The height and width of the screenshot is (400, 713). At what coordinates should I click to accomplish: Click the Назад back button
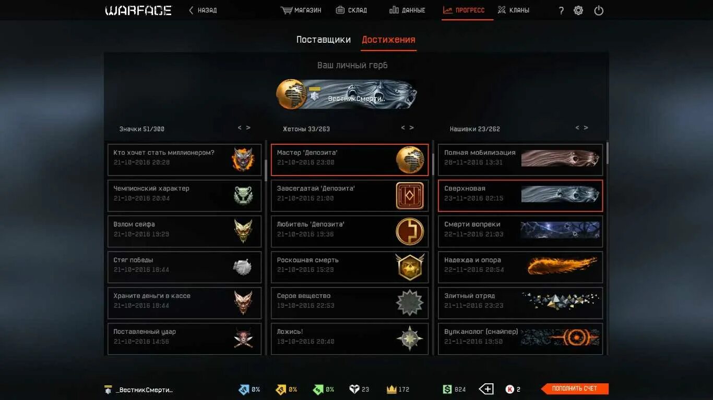[203, 10]
